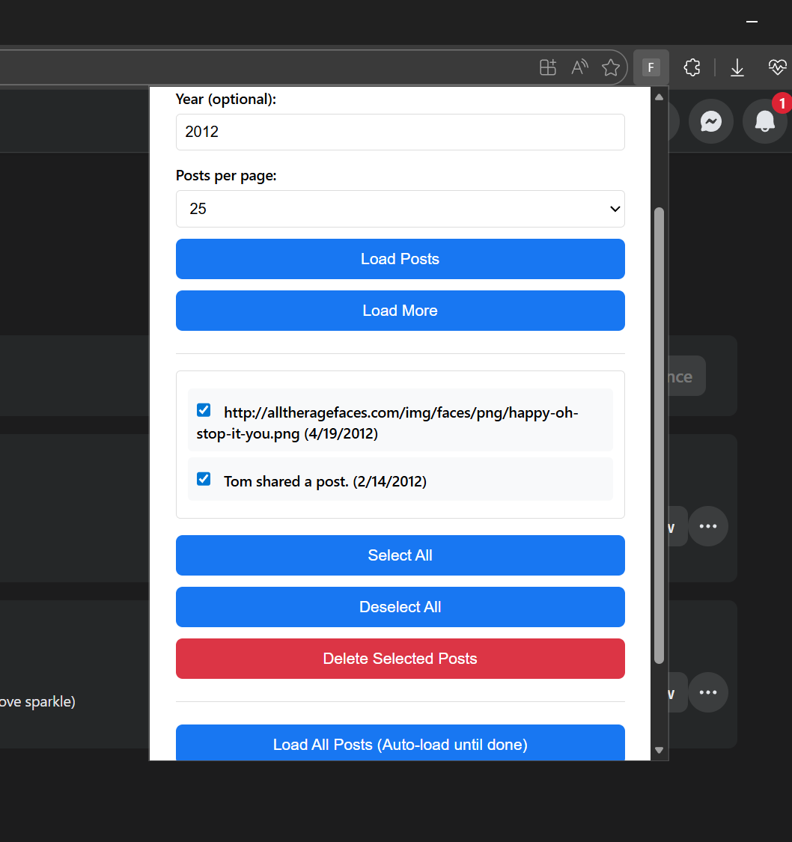Click the Load Posts button
The height and width of the screenshot is (842, 792).
[x=400, y=259]
